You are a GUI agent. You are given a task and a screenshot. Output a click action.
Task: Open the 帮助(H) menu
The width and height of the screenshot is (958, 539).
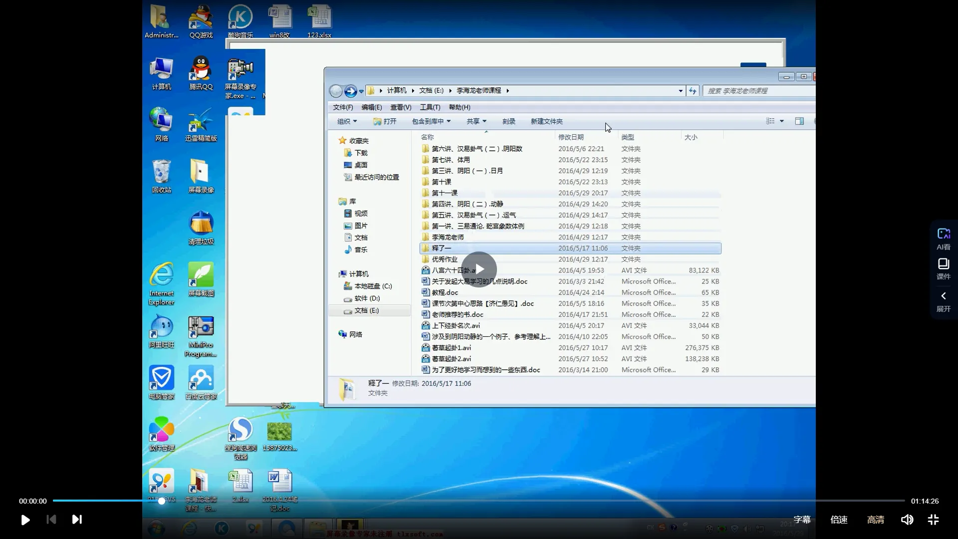460,107
